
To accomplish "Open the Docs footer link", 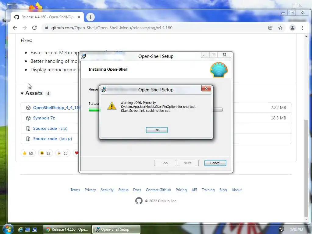I will tap(137, 190).
